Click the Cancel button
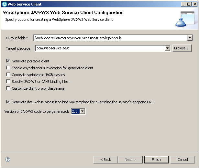Image resolution: width=199 pixels, height=168 pixels. point(182,160)
